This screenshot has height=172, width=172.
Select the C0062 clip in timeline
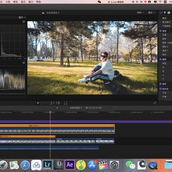(105, 141)
